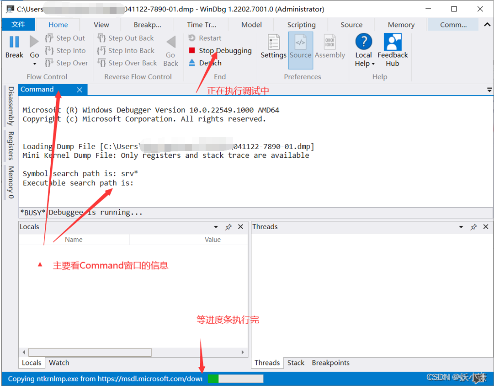
Task: Open the 文件 file menu
Action: click(x=18, y=24)
